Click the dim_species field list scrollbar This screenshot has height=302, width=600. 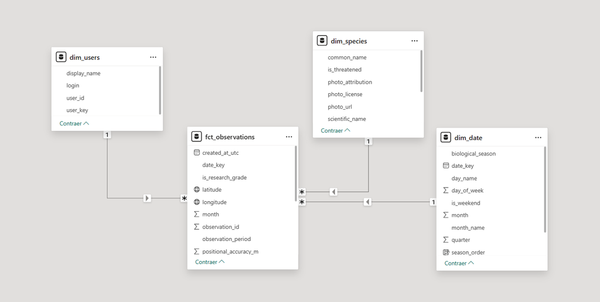[421, 71]
